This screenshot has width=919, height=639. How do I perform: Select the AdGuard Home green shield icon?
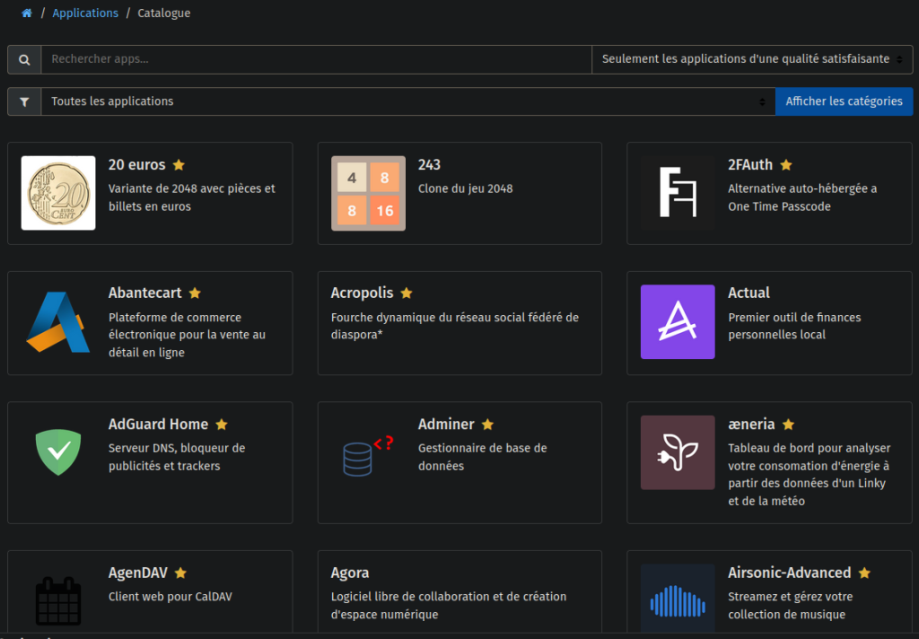[x=58, y=452]
